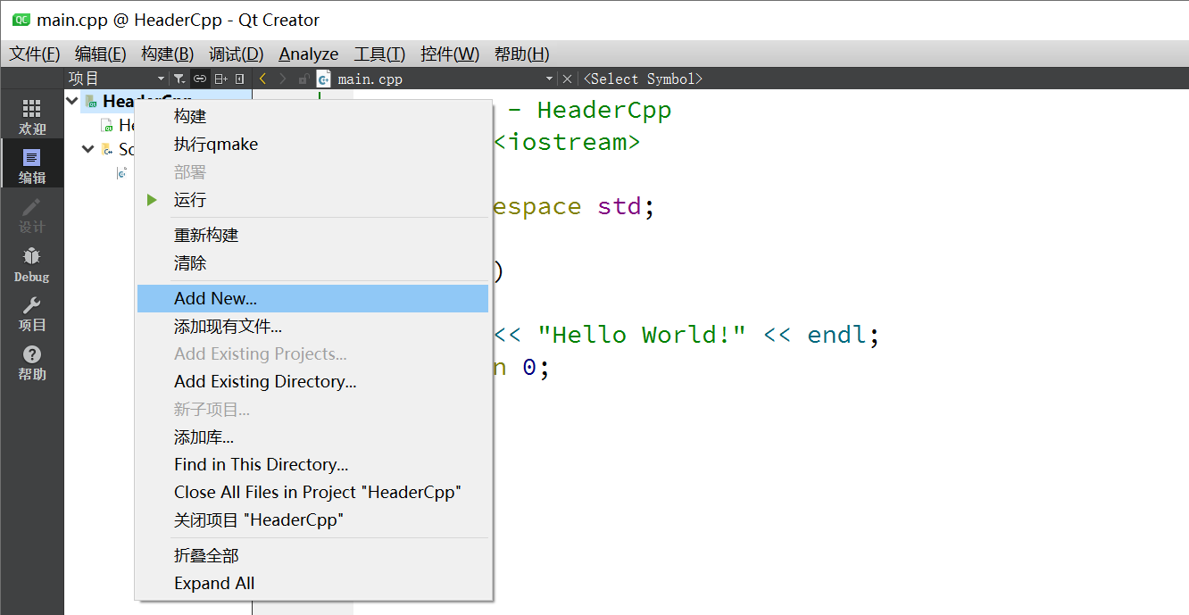Choose 构建 from context menu
This screenshot has height=615, width=1189.
[312, 116]
